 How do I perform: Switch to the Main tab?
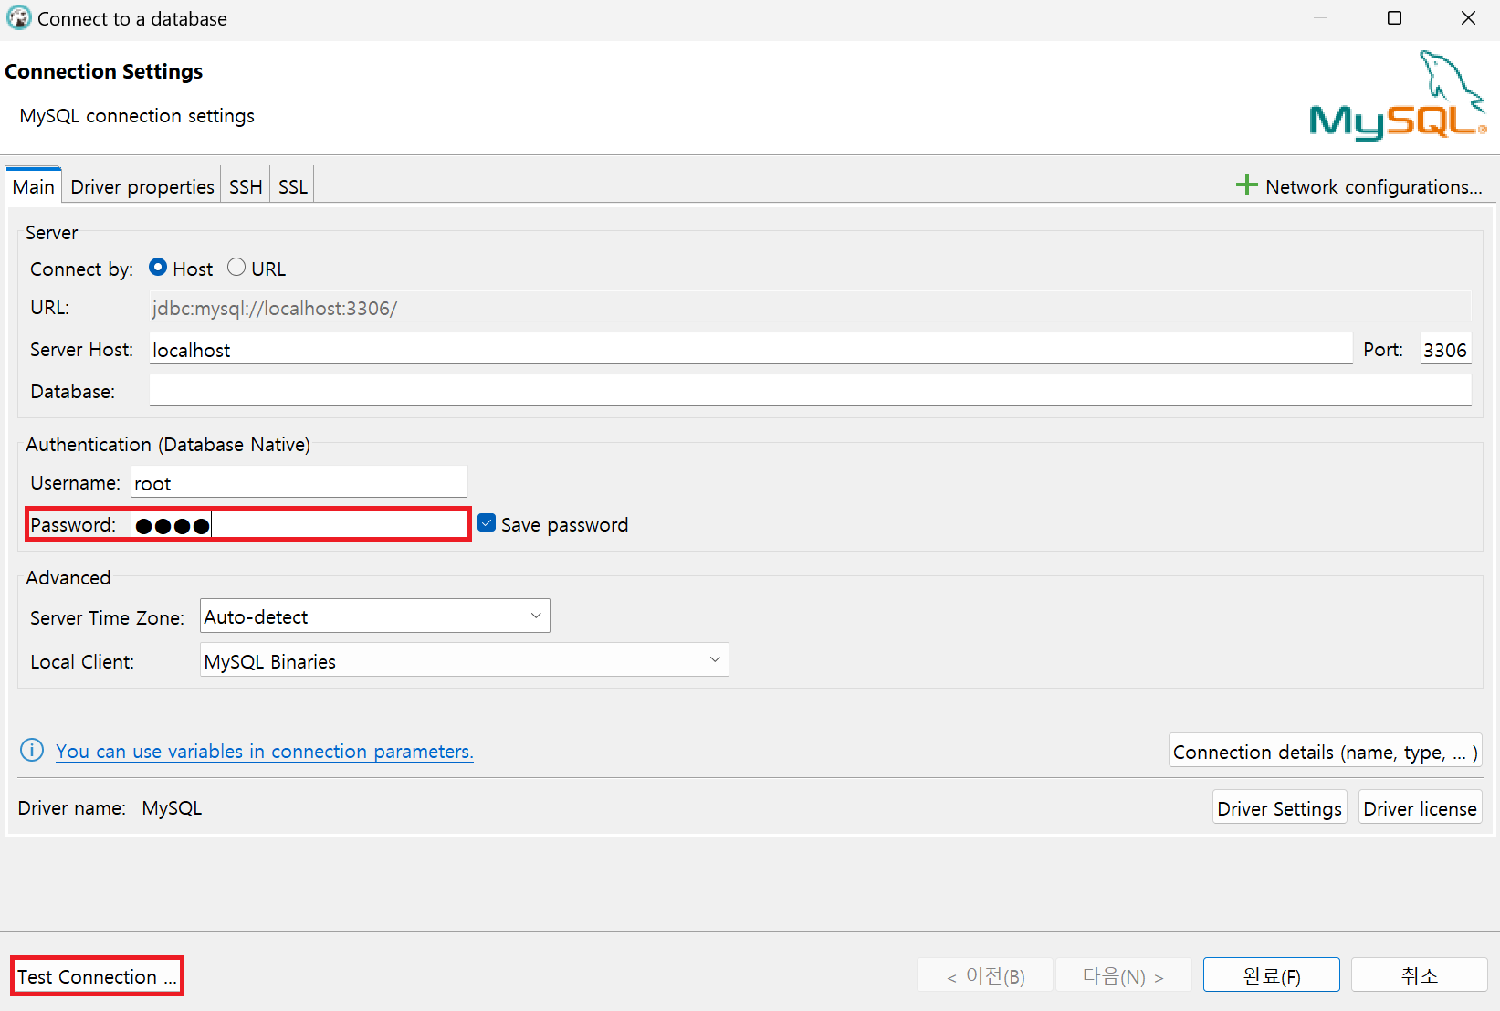pyautogui.click(x=34, y=186)
